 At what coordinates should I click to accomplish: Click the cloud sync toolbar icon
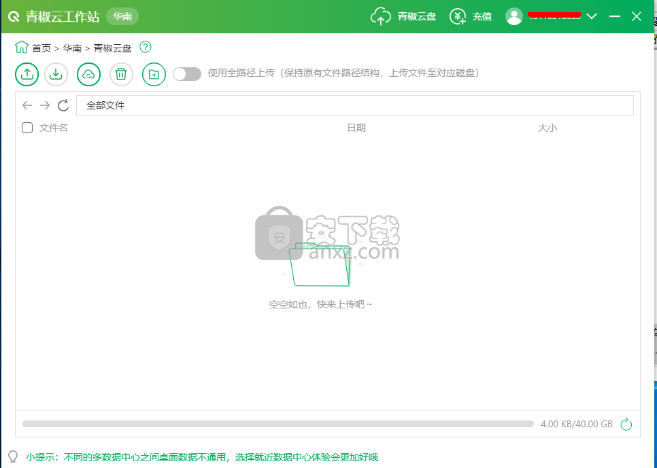(88, 75)
